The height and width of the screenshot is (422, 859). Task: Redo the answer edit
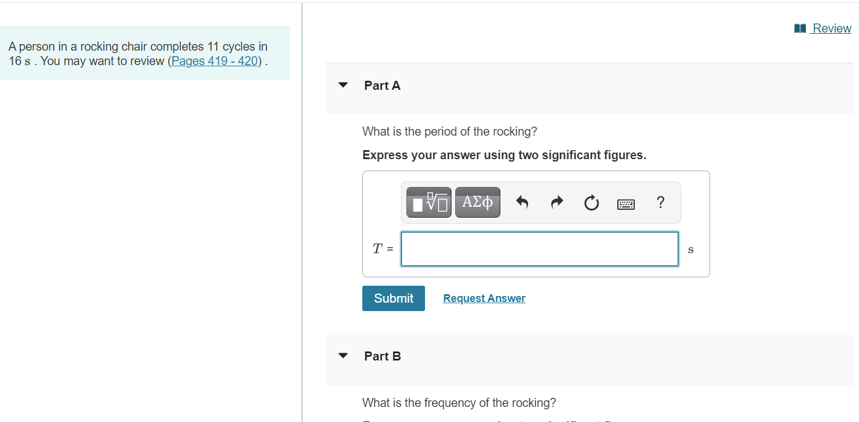(557, 203)
